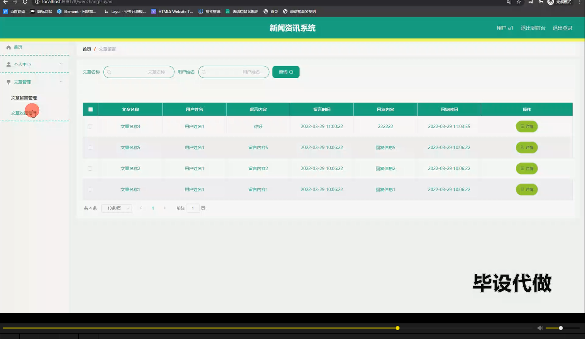The width and height of the screenshot is (585, 339).
Task: Click the 查询 search button
Action: [x=286, y=72]
